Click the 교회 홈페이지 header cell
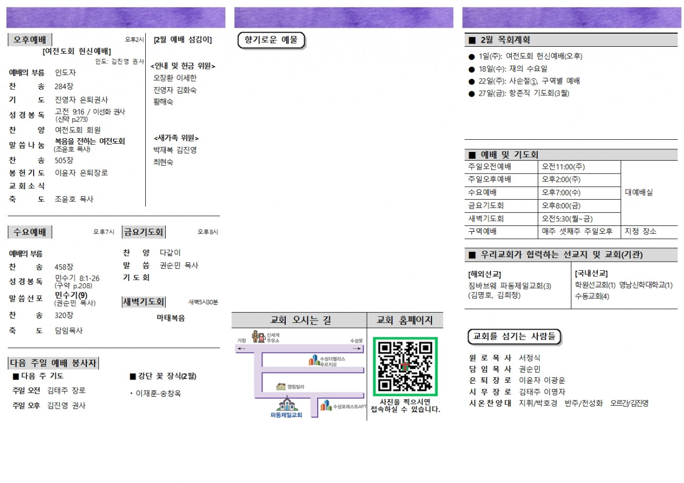 [405, 320]
